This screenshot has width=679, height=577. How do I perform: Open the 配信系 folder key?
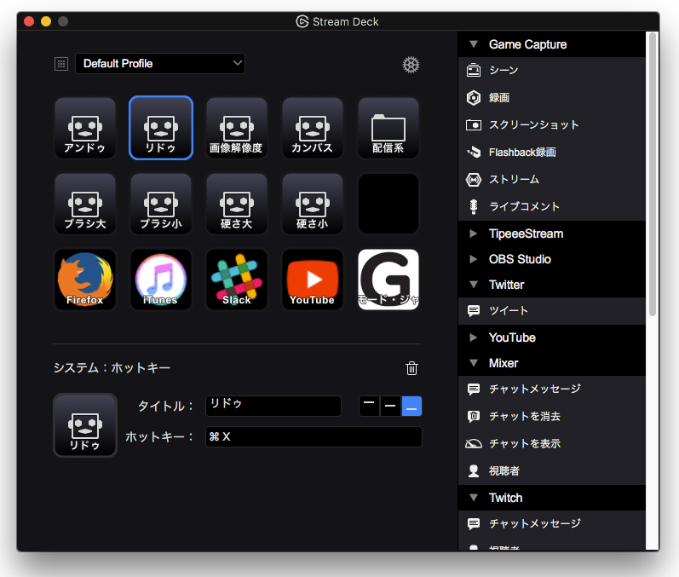(388, 128)
